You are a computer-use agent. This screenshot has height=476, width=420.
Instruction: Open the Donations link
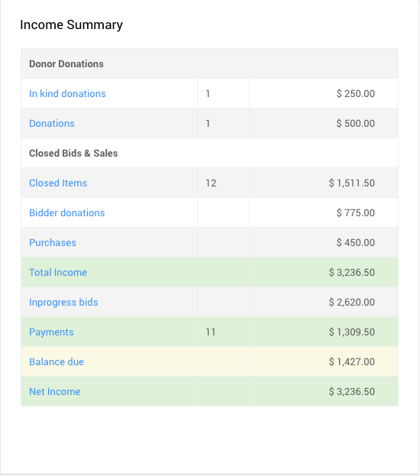pos(52,123)
